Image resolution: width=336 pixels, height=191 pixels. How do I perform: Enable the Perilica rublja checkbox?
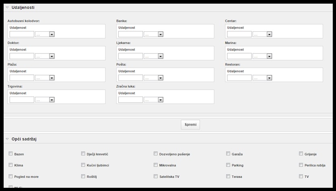pos(301,165)
